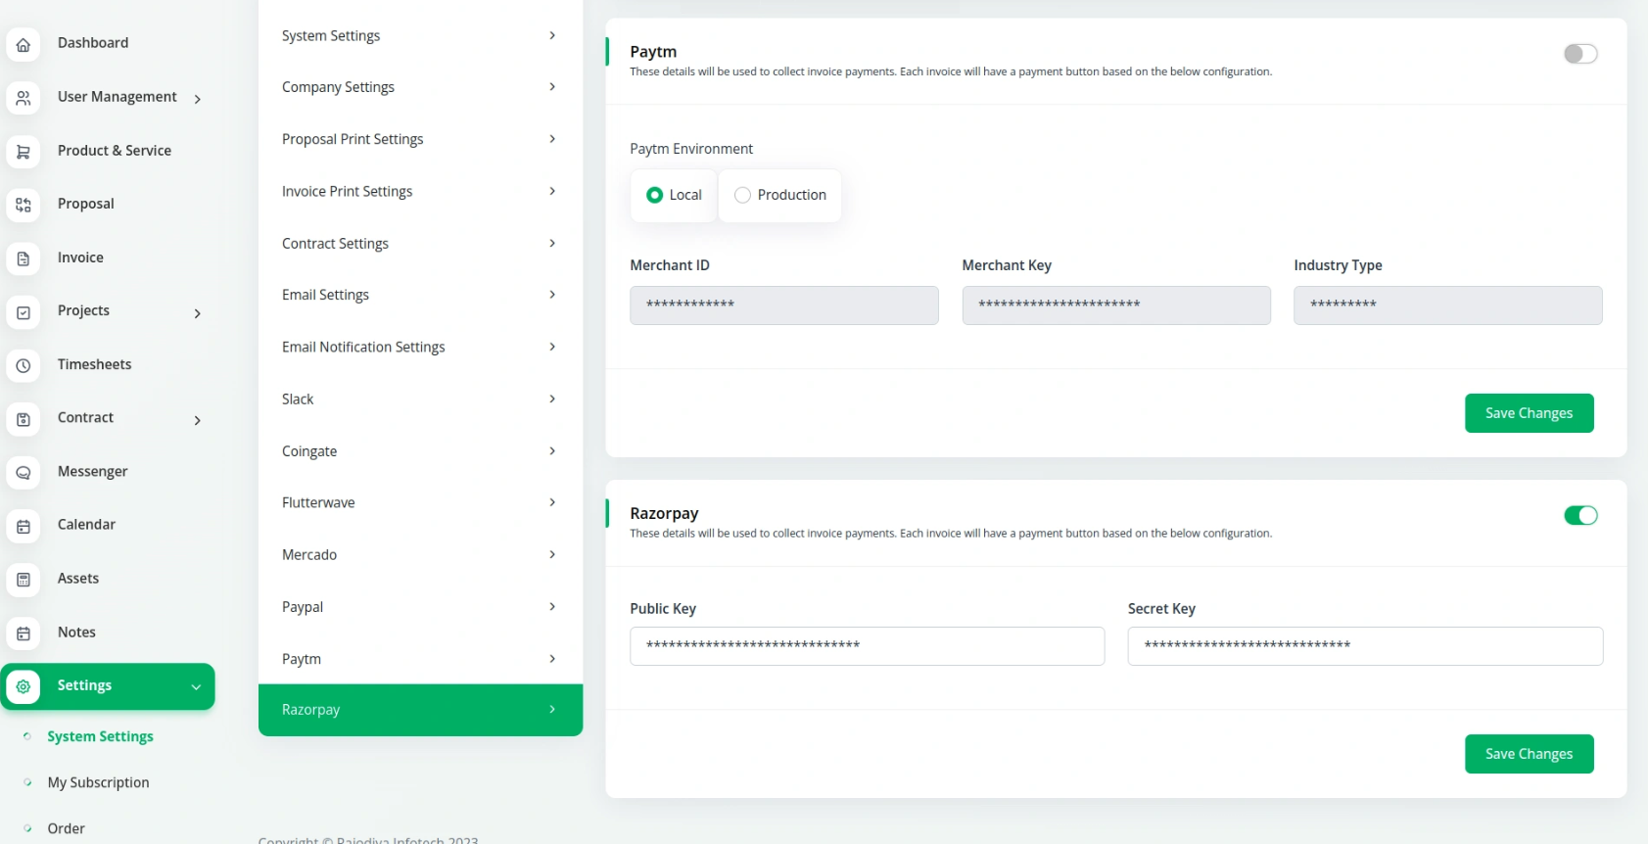This screenshot has width=1648, height=844.
Task: Open Invoice Print Settings section
Action: tap(420, 191)
